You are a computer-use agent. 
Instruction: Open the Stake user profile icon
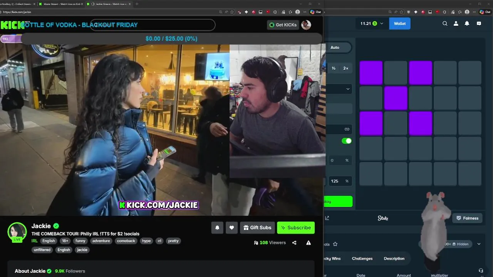pyautogui.click(x=456, y=23)
